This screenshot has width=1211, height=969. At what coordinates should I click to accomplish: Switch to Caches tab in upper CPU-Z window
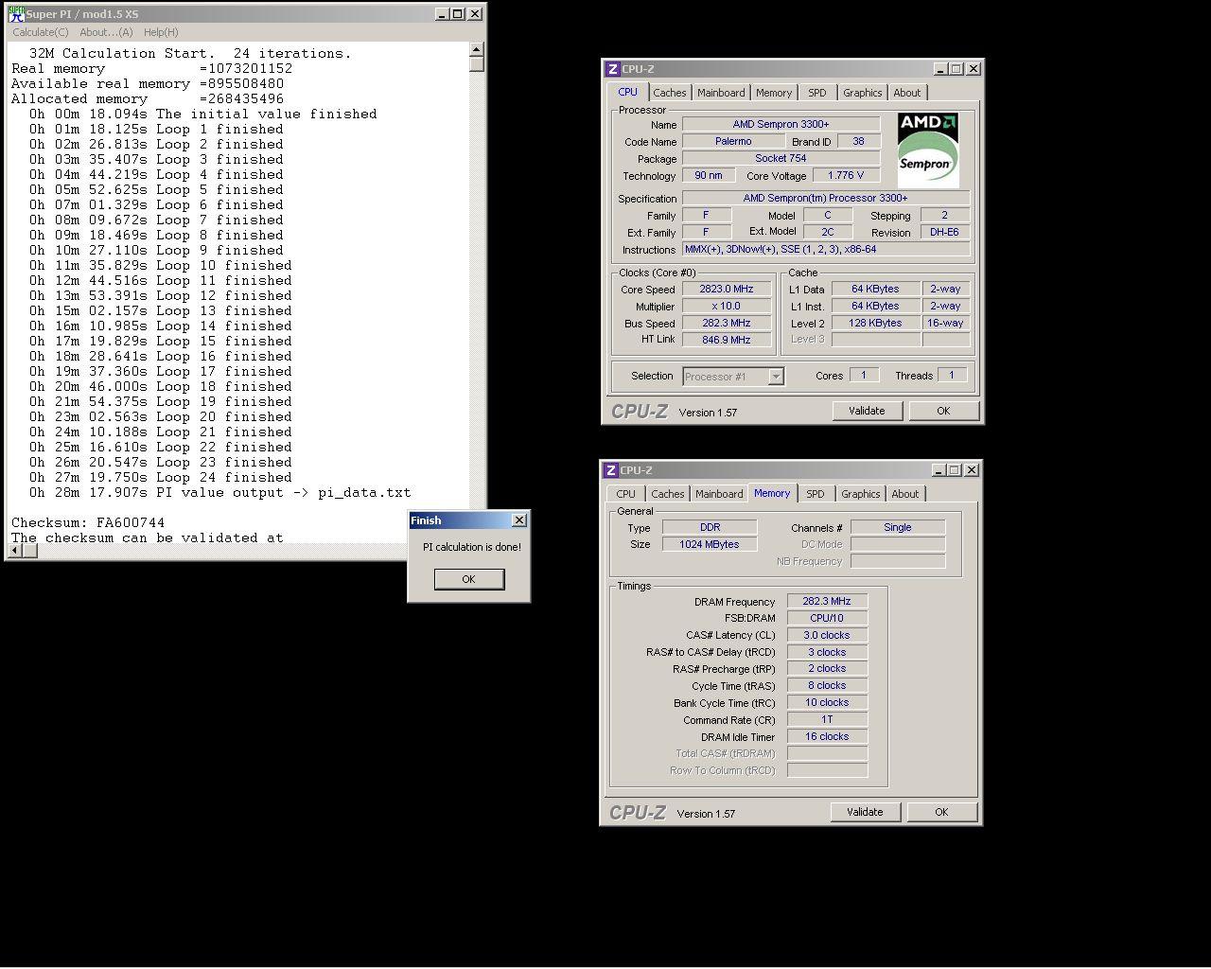click(670, 93)
